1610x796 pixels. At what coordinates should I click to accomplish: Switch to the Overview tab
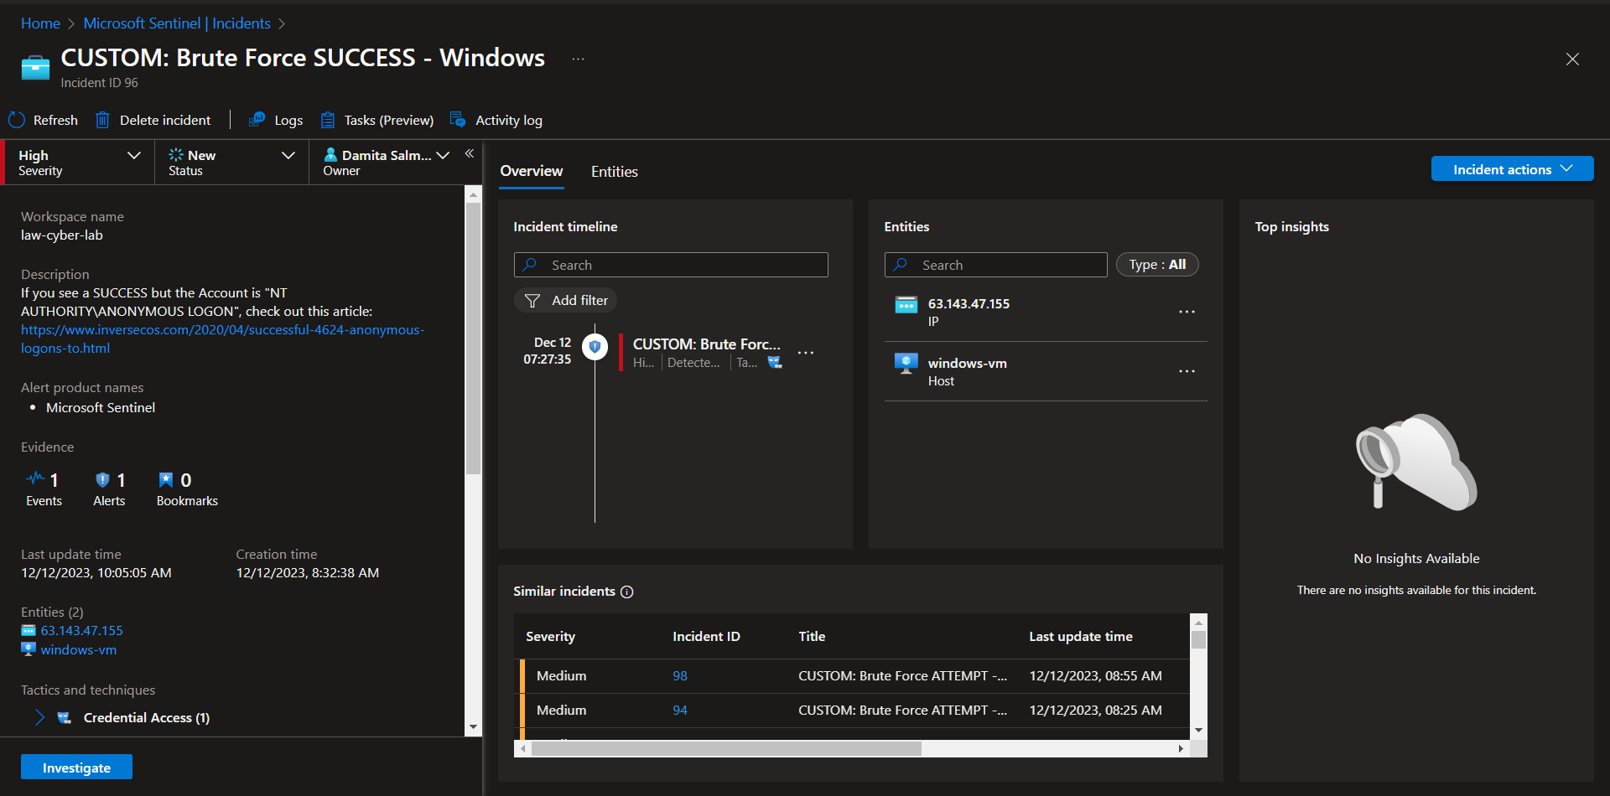click(x=532, y=171)
